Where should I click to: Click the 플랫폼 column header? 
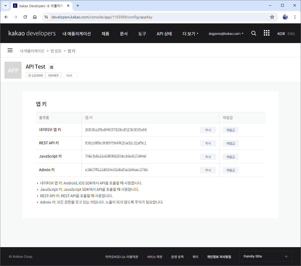pyautogui.click(x=44, y=118)
